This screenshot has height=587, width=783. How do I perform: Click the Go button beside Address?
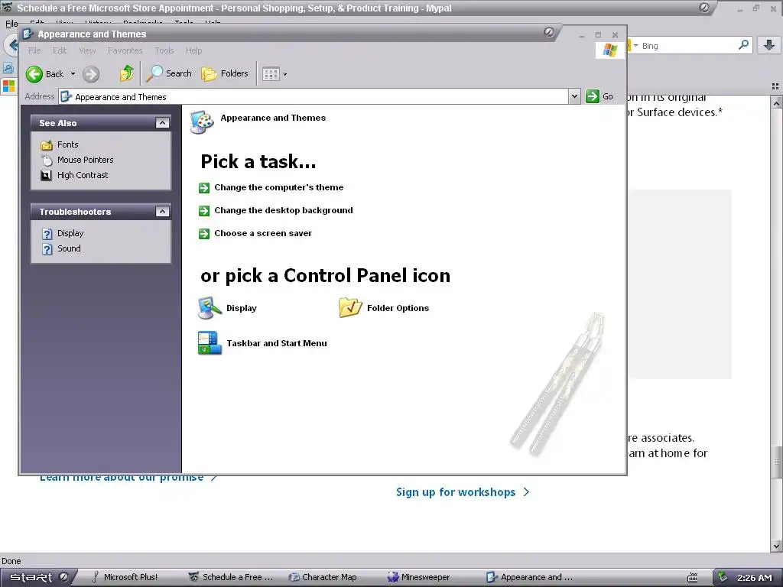pyautogui.click(x=599, y=96)
